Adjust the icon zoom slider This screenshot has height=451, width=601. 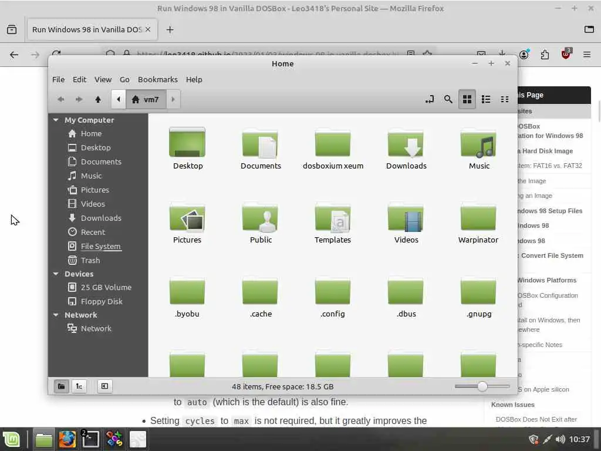click(x=482, y=386)
